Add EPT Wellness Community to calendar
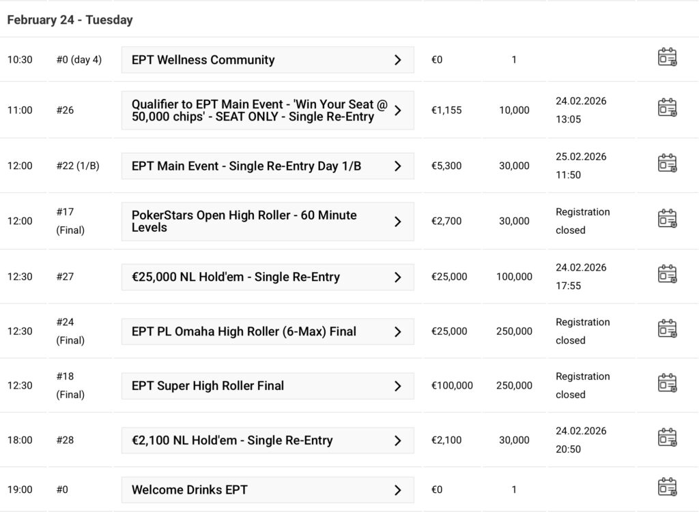The height and width of the screenshot is (512, 699). click(x=667, y=57)
